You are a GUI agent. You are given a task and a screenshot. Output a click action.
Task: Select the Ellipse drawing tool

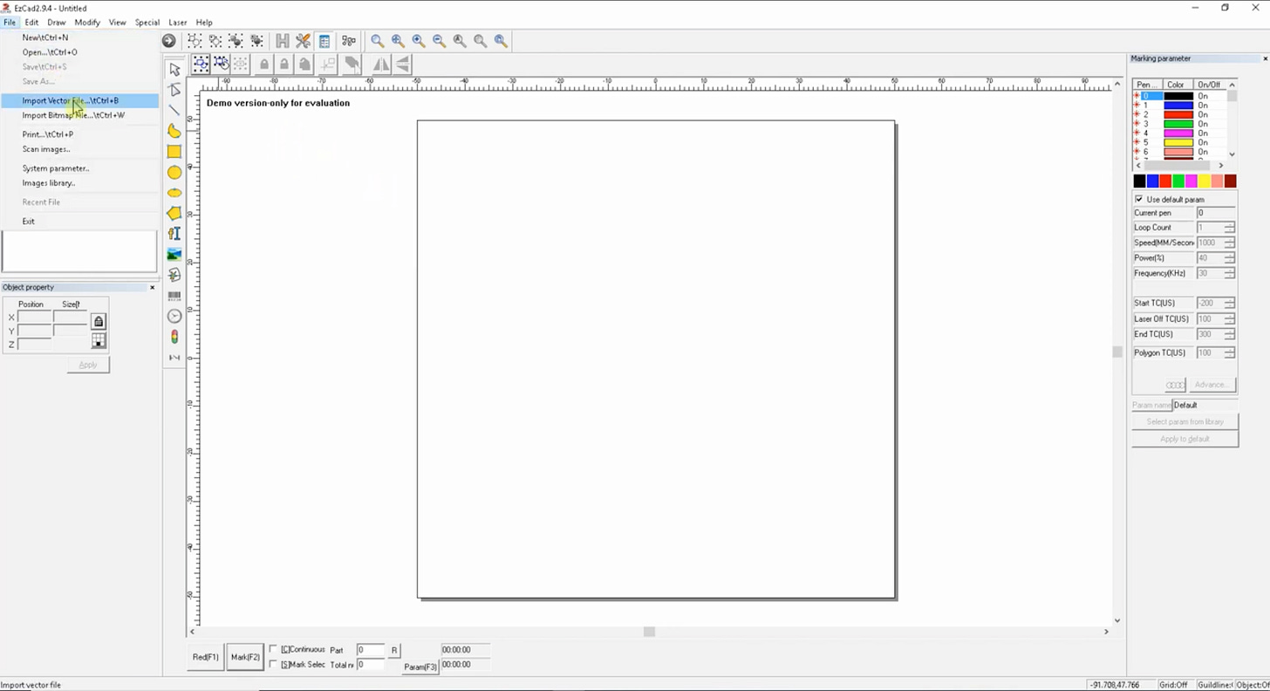[x=174, y=172]
